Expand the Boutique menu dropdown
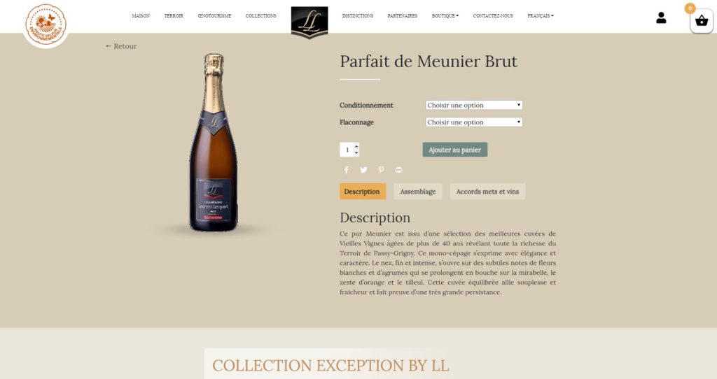Screen dimensions: 717x379 pyautogui.click(x=445, y=16)
